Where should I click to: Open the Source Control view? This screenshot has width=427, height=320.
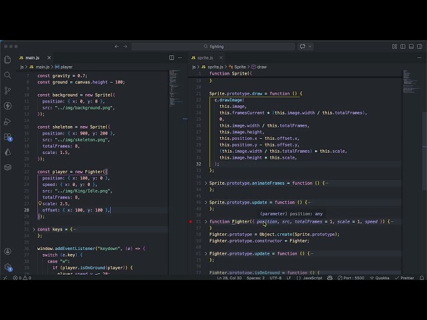click(x=7, y=91)
